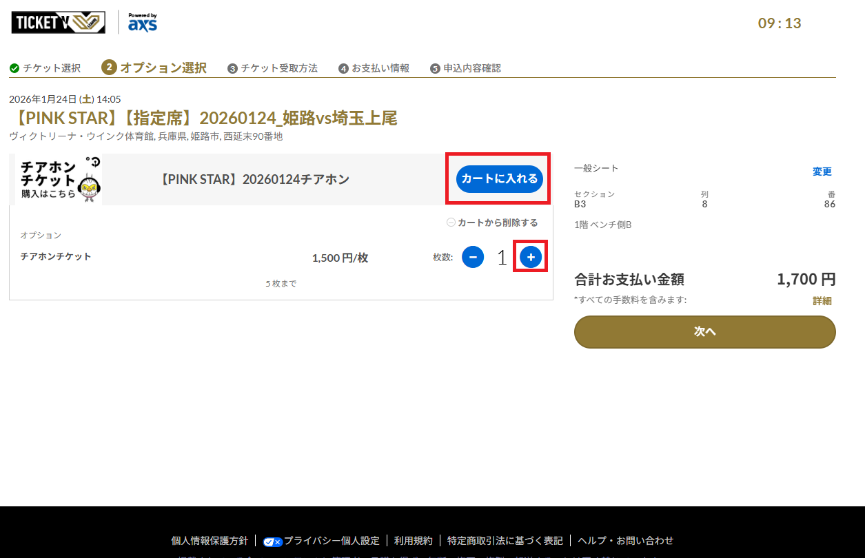Click the remove icon beside カートから削除する

(451, 223)
